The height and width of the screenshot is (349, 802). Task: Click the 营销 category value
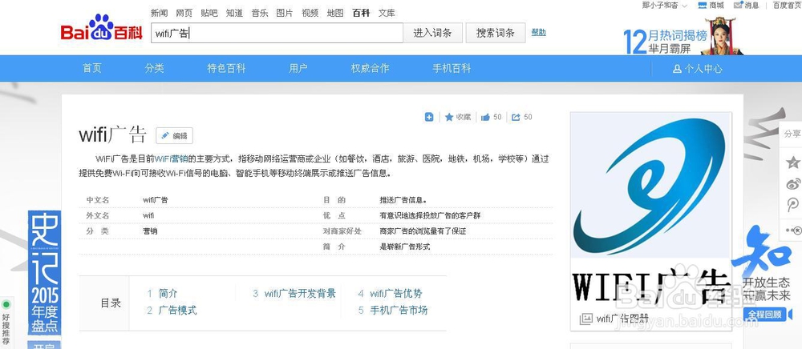click(151, 231)
